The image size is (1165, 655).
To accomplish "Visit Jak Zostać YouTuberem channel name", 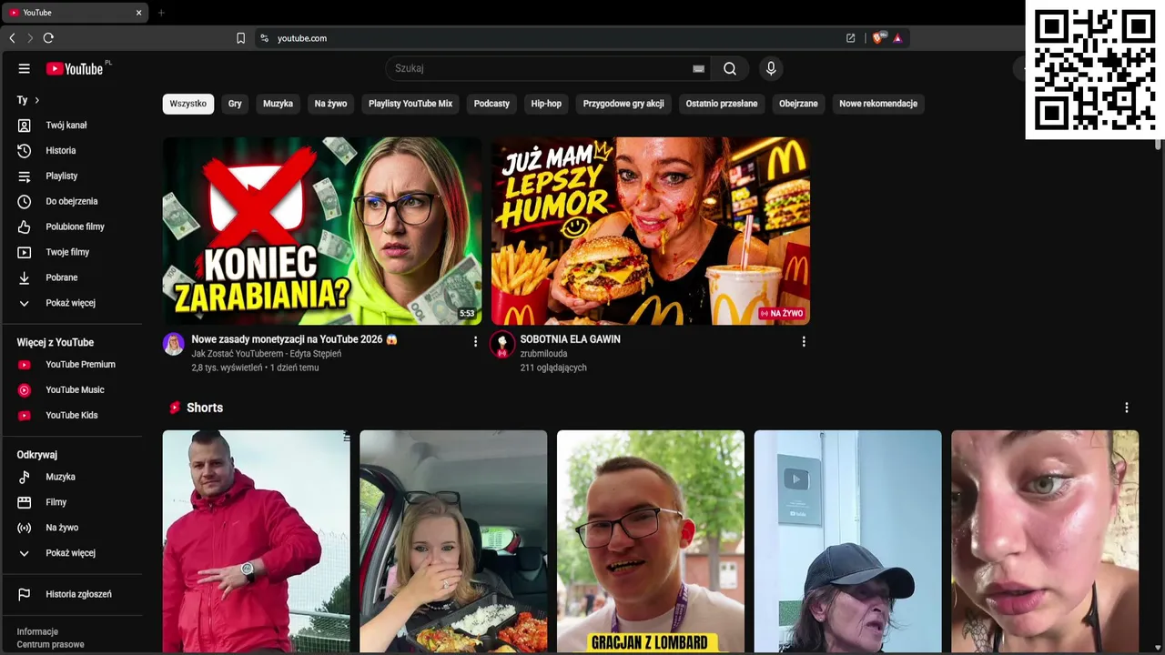I will [x=267, y=354].
